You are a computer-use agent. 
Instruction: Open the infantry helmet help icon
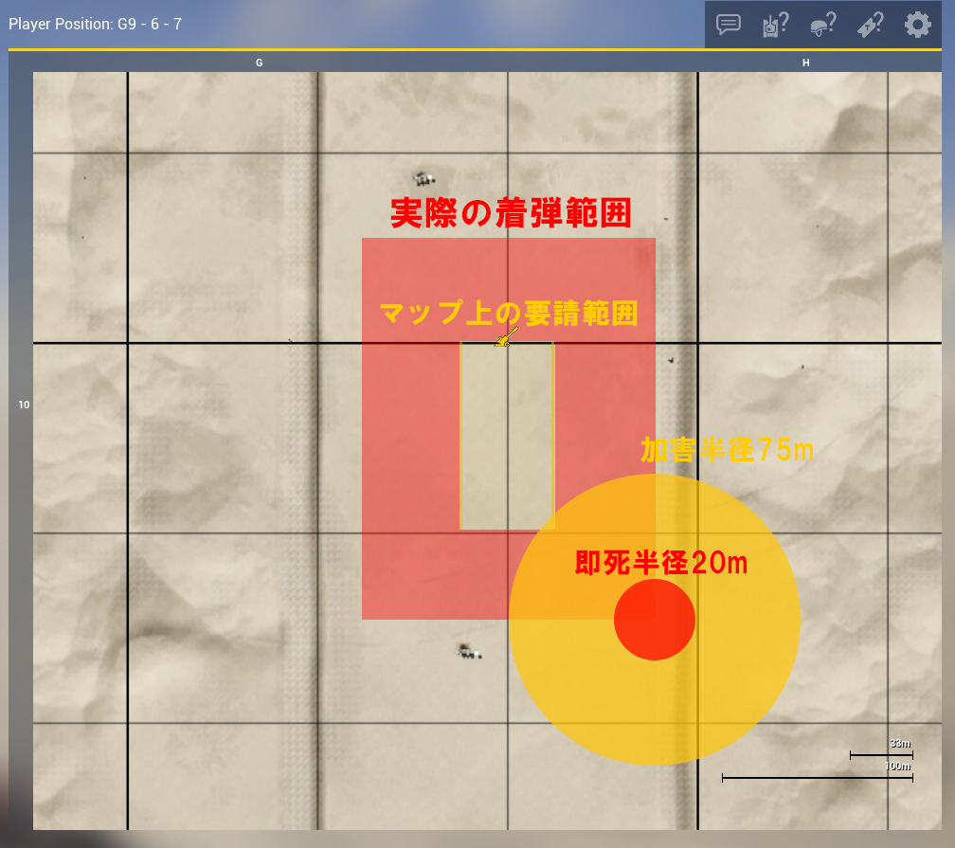tap(822, 25)
